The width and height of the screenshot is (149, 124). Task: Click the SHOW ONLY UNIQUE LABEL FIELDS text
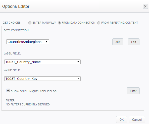[34, 91]
